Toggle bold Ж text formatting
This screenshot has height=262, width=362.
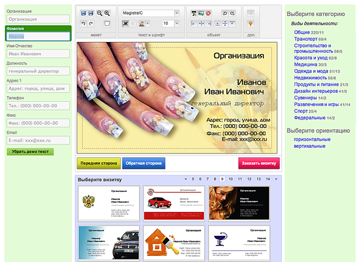(125, 24)
